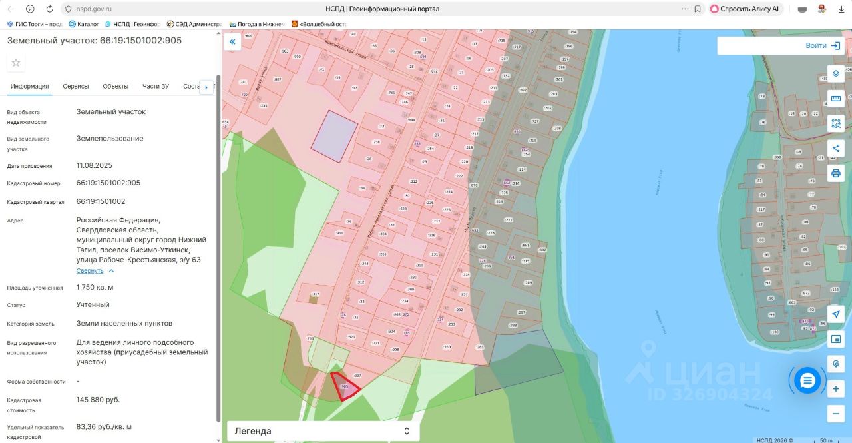
Task: Collapse the info panel with double chevron
Action: tap(232, 41)
